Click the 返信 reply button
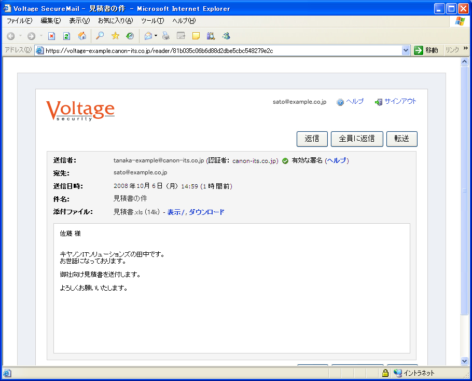This screenshot has width=472, height=381. click(x=312, y=139)
